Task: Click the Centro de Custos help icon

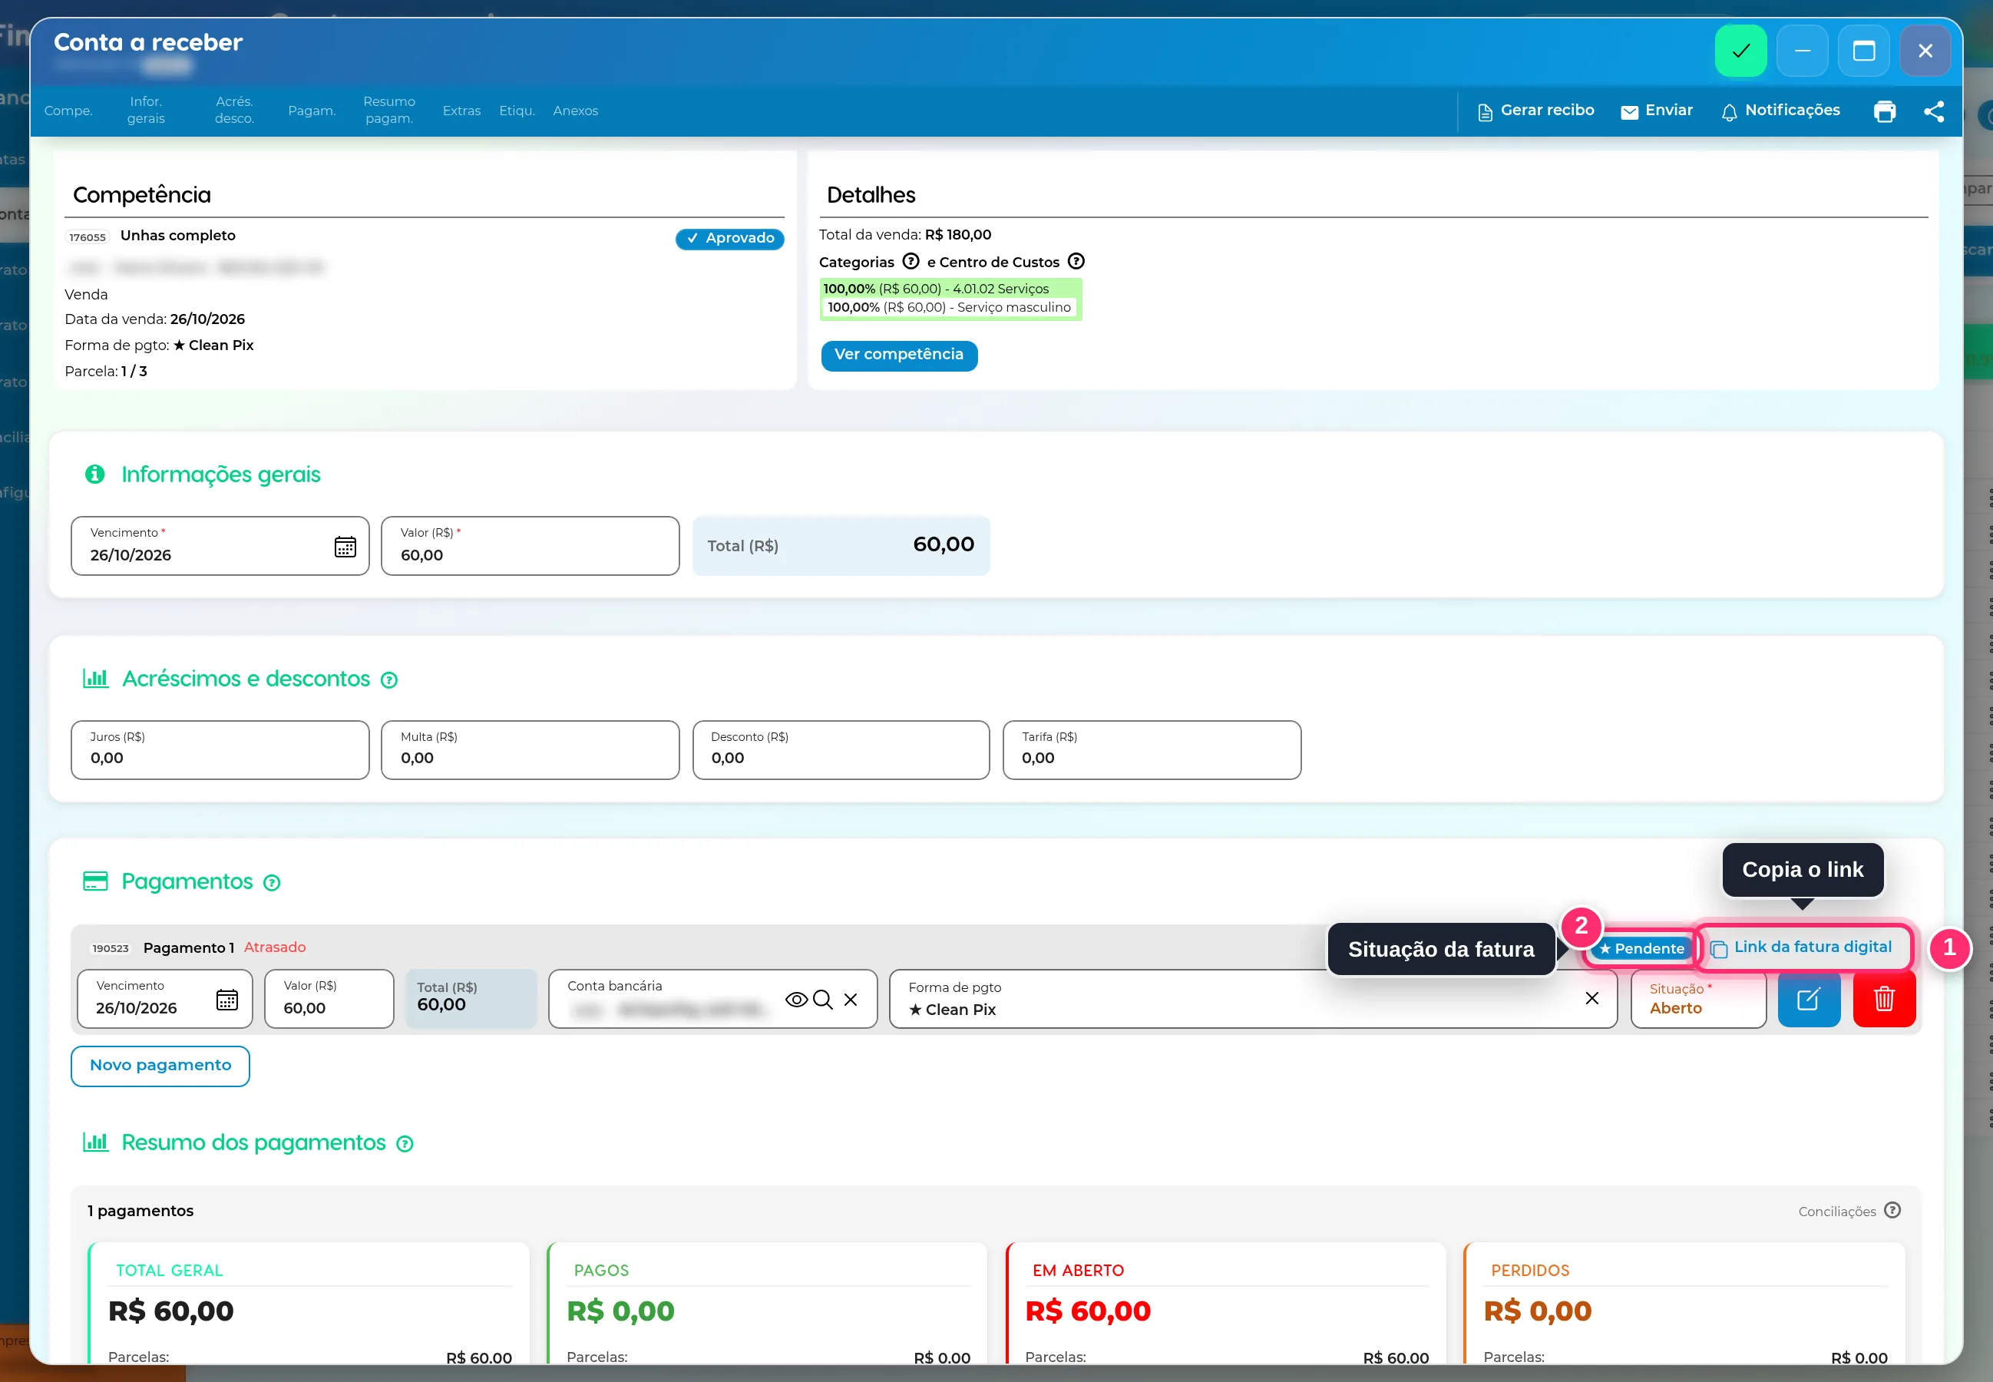Action: click(x=1076, y=262)
